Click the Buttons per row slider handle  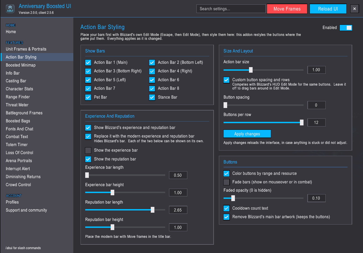[302, 122]
